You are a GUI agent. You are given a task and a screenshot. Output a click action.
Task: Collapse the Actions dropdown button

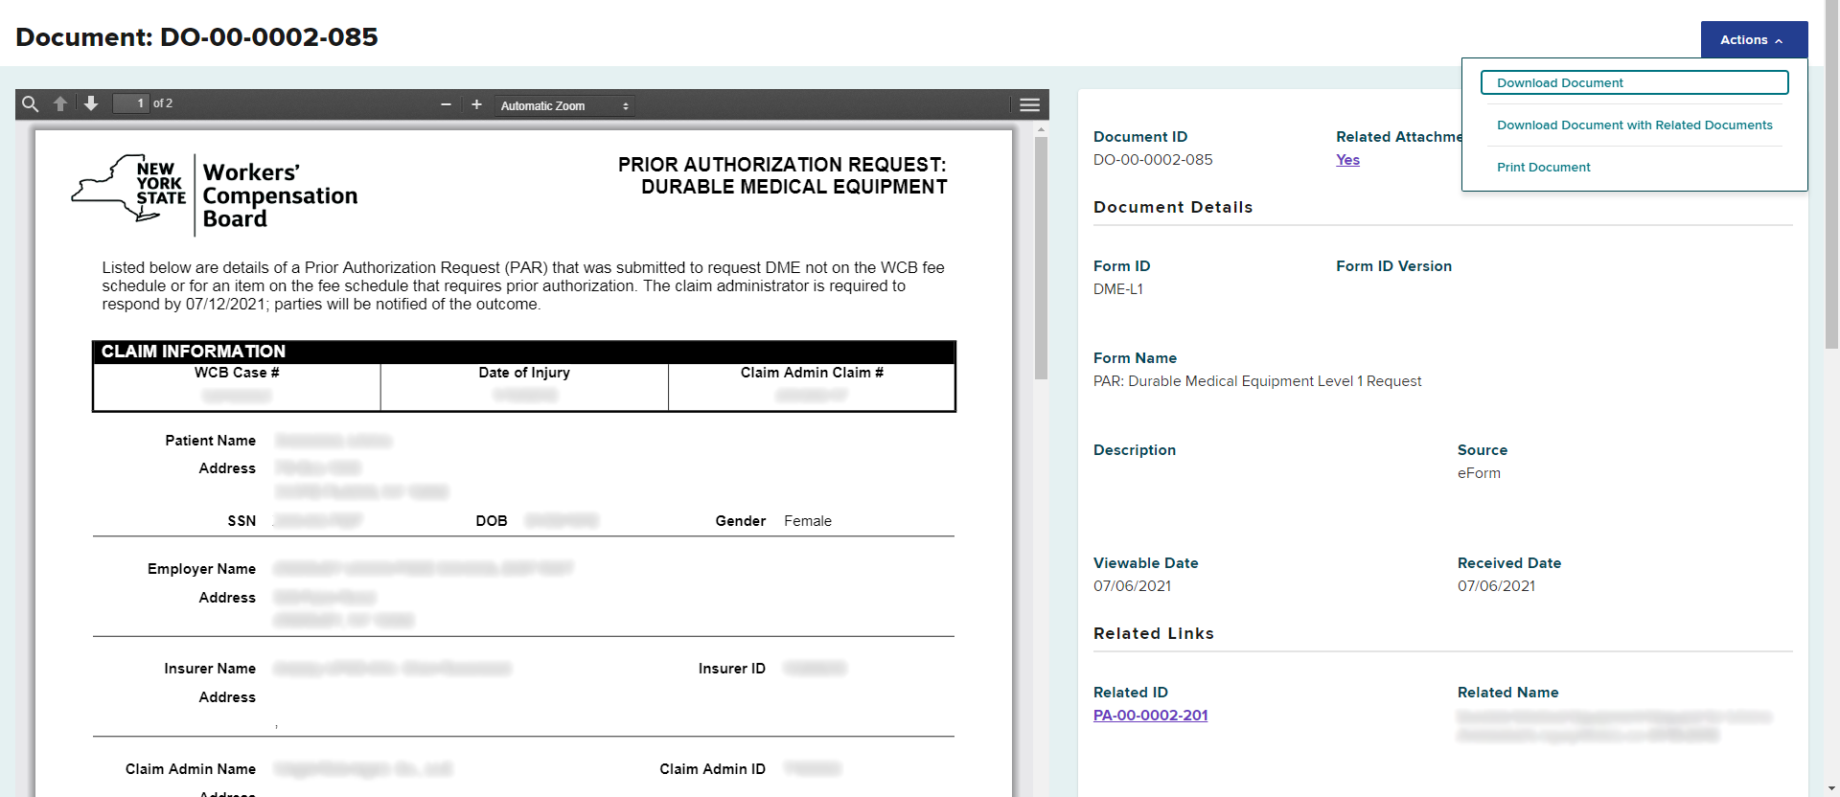pos(1753,40)
